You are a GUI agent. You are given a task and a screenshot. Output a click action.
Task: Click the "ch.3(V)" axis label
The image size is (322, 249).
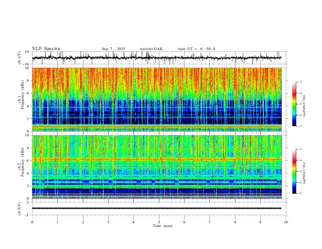click(x=20, y=209)
